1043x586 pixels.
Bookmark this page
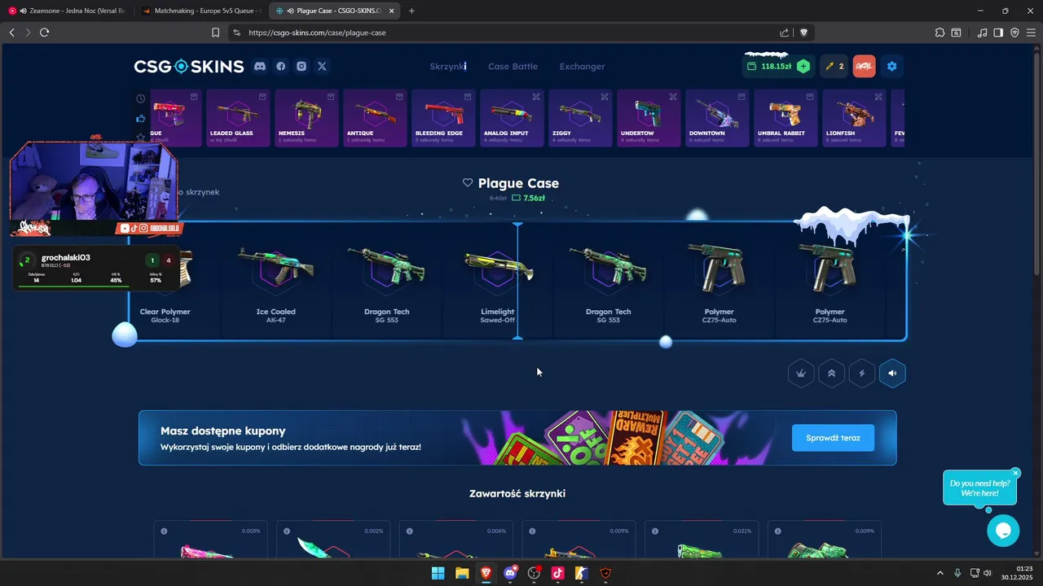pos(215,33)
